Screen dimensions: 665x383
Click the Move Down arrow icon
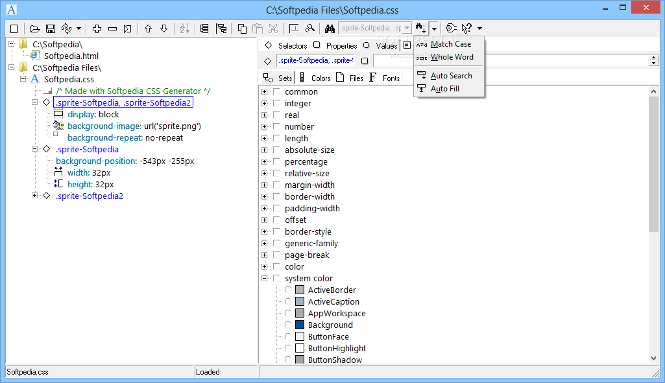tap(163, 29)
